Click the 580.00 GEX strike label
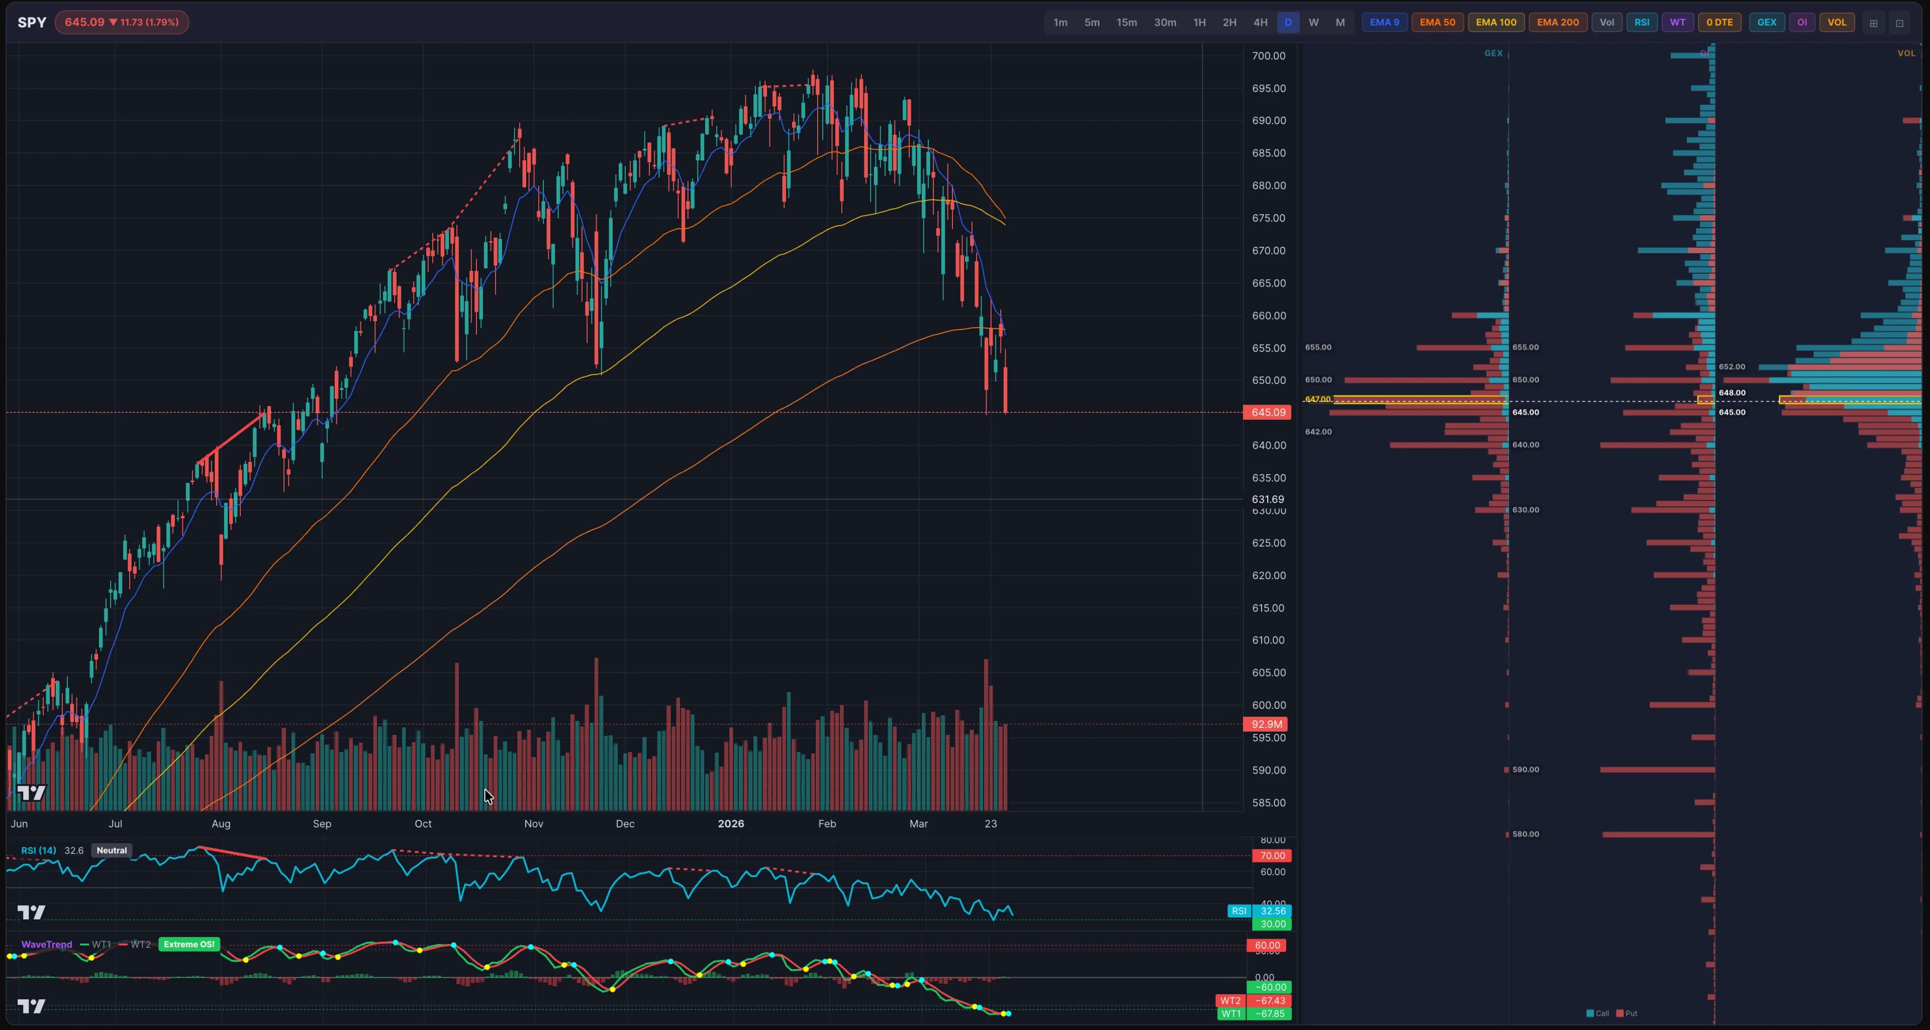This screenshot has height=1030, width=1930. click(1525, 834)
